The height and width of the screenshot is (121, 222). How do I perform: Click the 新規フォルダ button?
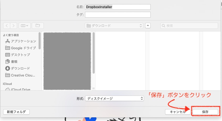coord(16,112)
